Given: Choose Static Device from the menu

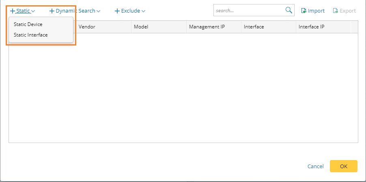Looking at the screenshot, I should [28, 24].
